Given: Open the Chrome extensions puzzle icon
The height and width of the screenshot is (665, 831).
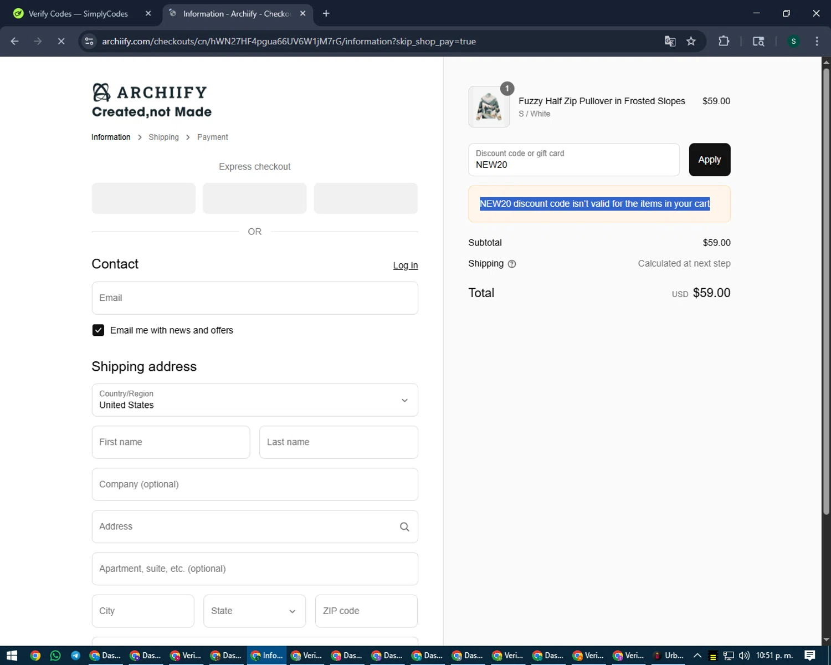Looking at the screenshot, I should 724,41.
